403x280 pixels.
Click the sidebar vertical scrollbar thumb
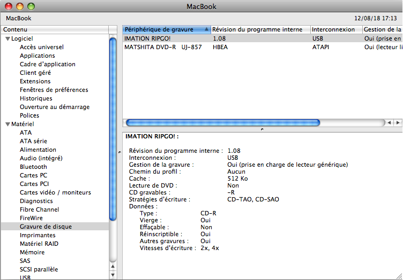[113, 129]
